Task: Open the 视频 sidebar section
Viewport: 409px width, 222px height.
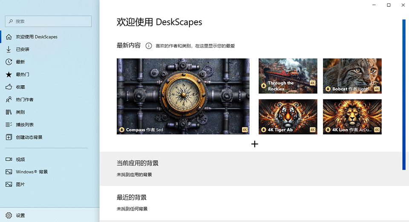Action: coord(49,159)
